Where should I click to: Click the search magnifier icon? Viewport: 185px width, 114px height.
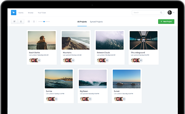(x=161, y=13)
